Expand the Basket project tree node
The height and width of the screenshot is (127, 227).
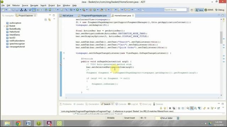click(4, 26)
